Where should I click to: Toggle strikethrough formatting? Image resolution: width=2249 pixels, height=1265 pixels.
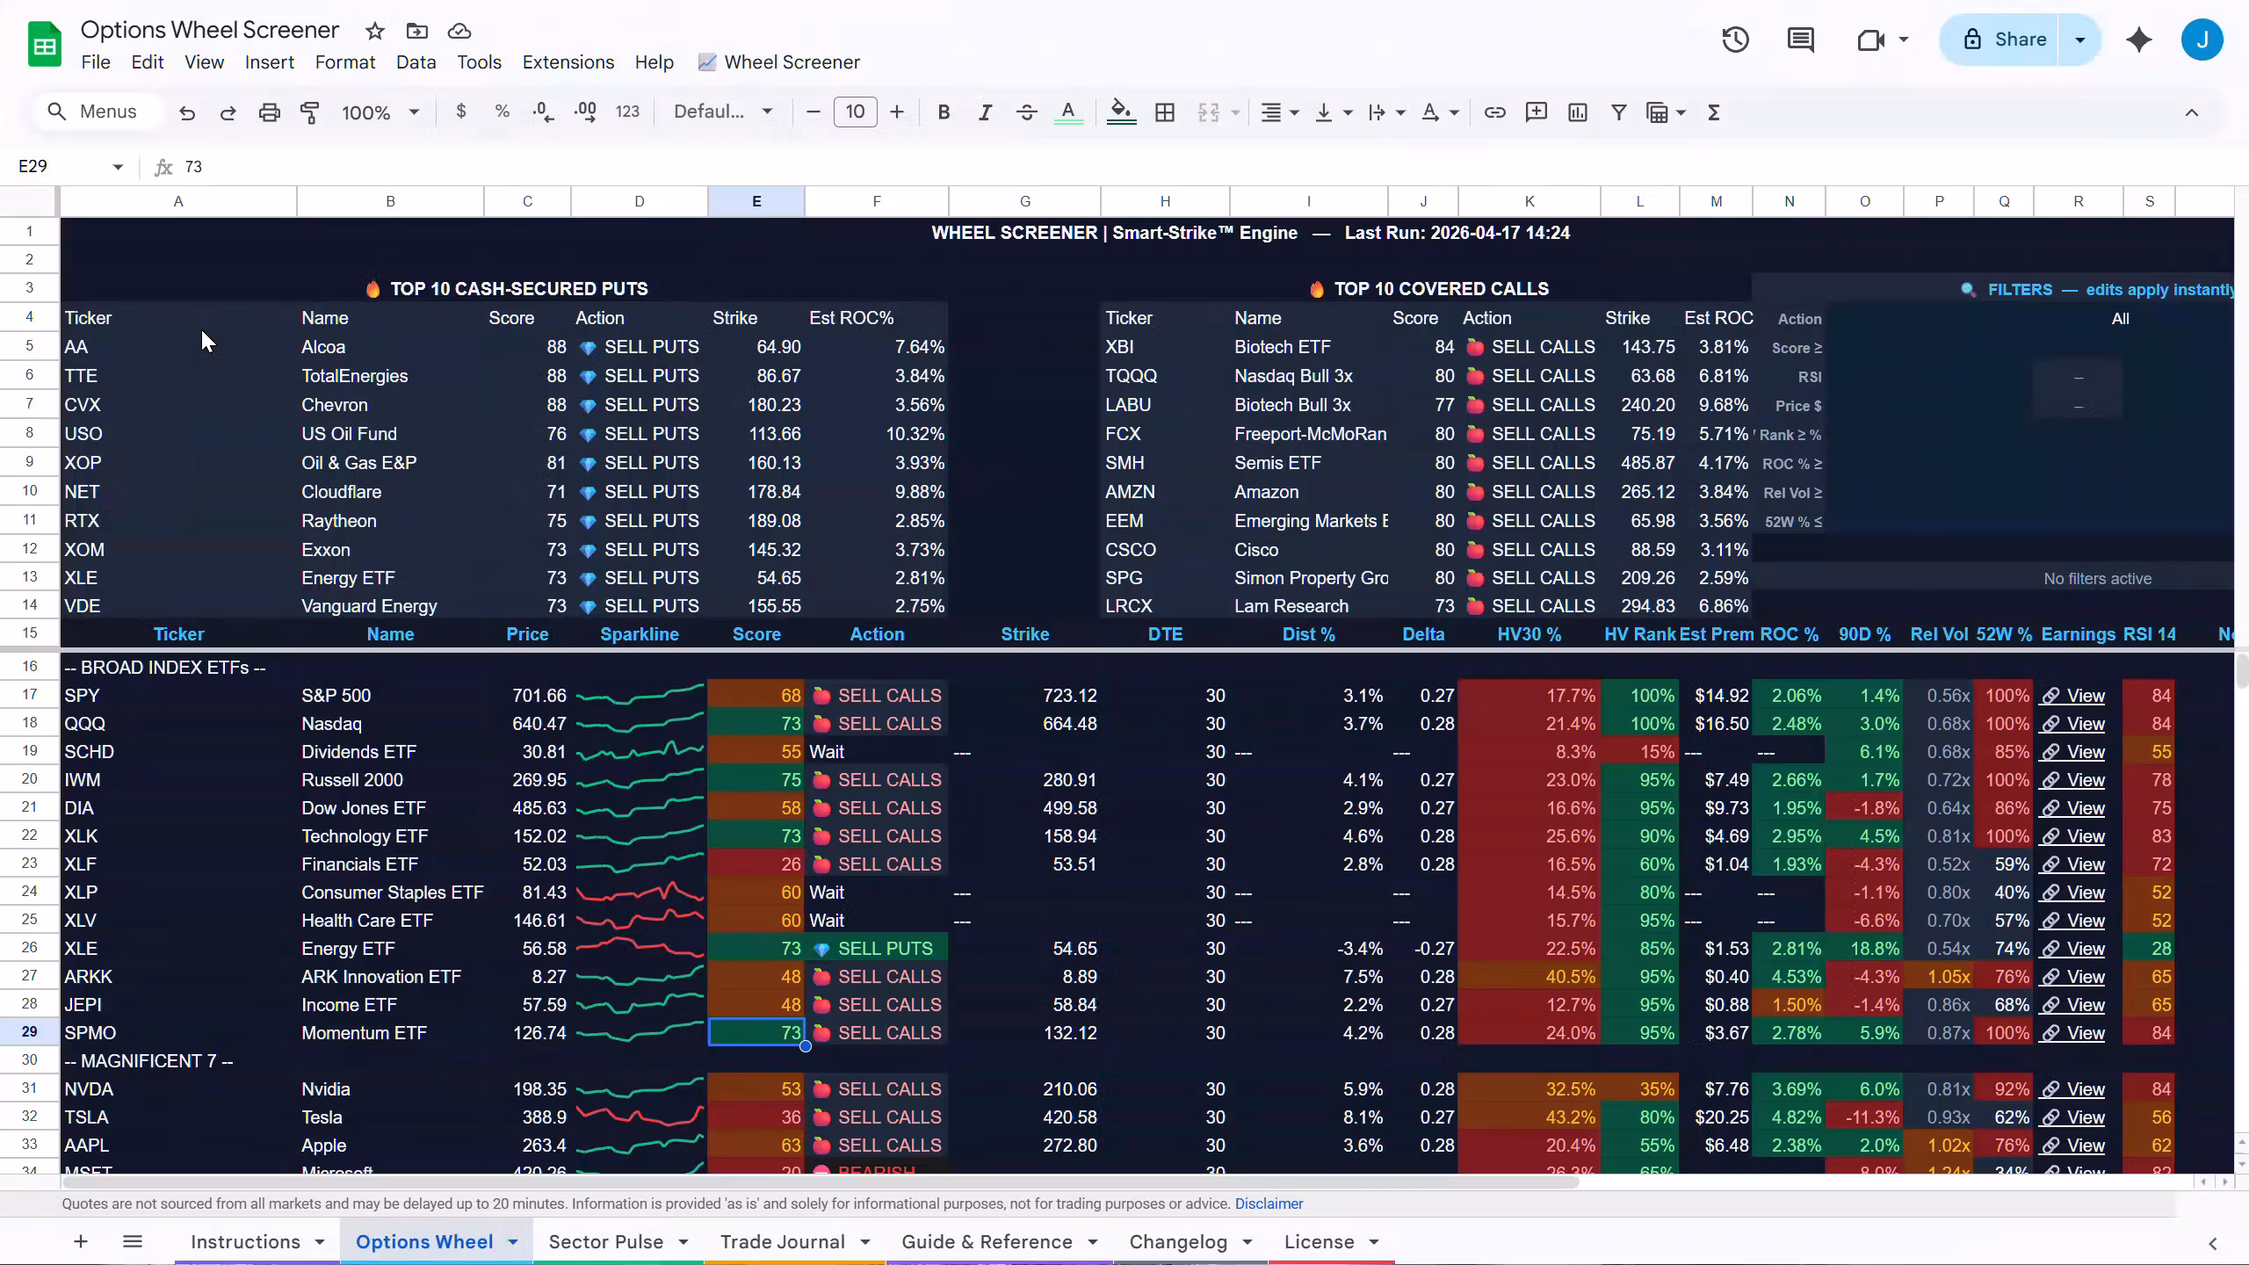tap(1026, 112)
